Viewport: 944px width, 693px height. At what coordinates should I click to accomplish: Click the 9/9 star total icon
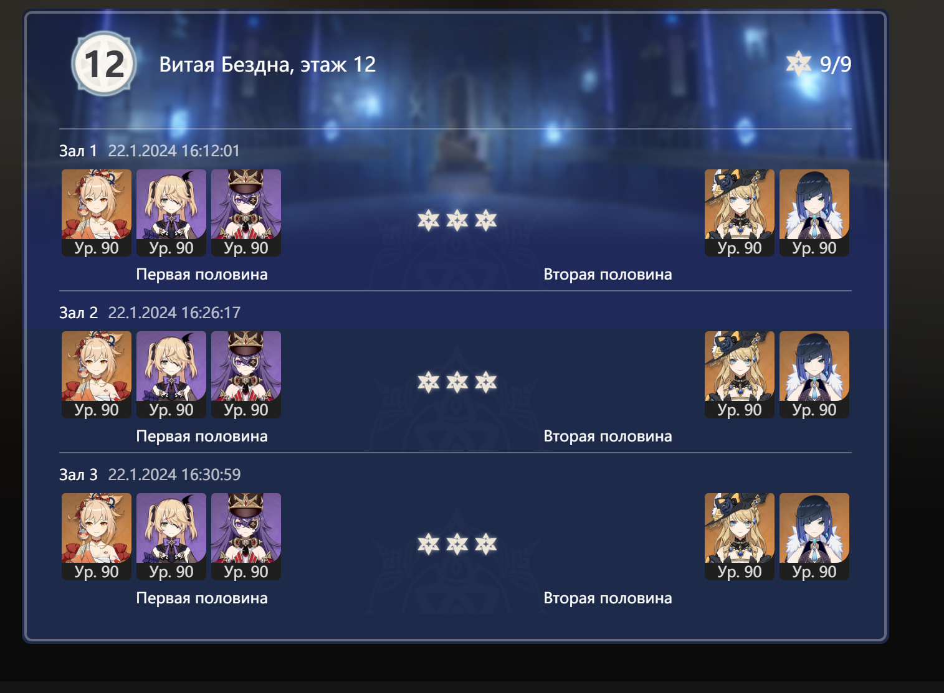(798, 64)
